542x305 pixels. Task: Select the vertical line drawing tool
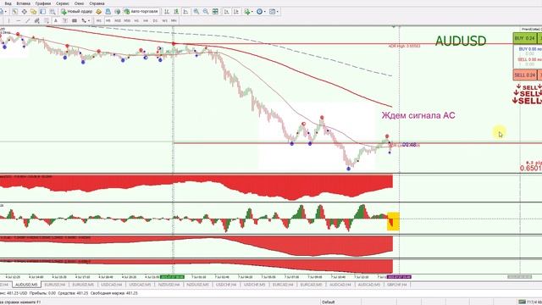pyautogui.click(x=8, y=20)
